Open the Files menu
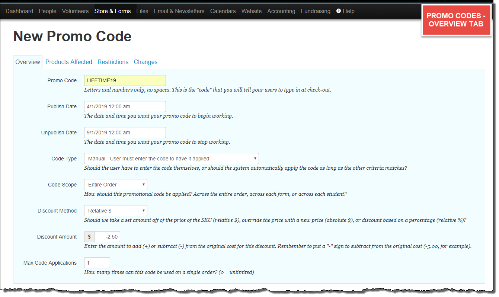Screen dimensions: 499x297 coord(142,11)
